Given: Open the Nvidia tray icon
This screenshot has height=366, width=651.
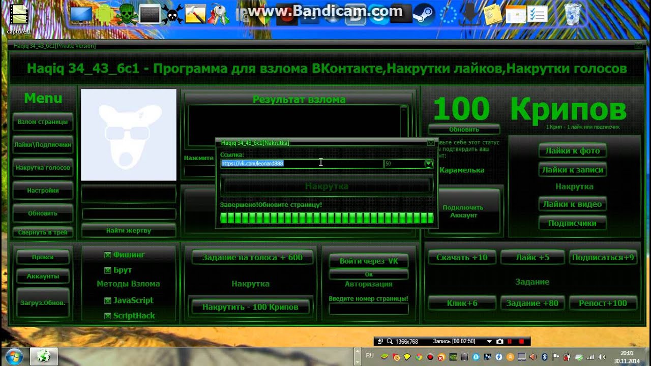Looking at the screenshot, I should click(x=453, y=356).
